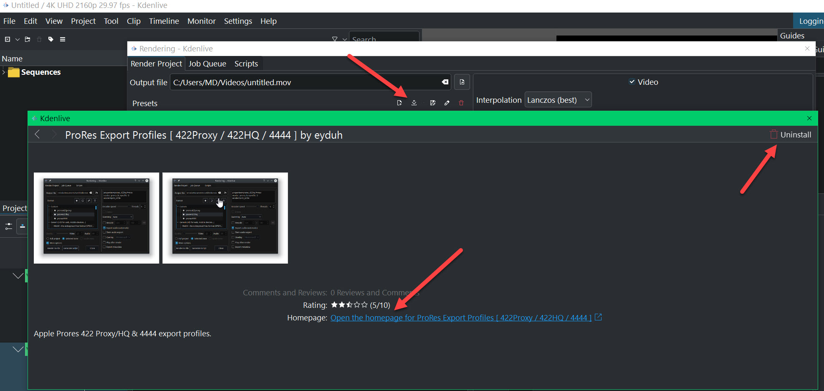The image size is (824, 391).
Task: Click the star rating (5/10)
Action: coord(349,305)
